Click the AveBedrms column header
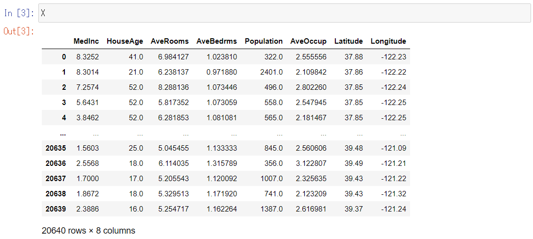The width and height of the screenshot is (533, 239). 216,41
